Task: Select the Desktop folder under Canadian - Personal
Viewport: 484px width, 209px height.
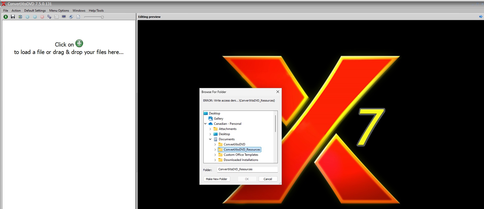Action: point(224,134)
